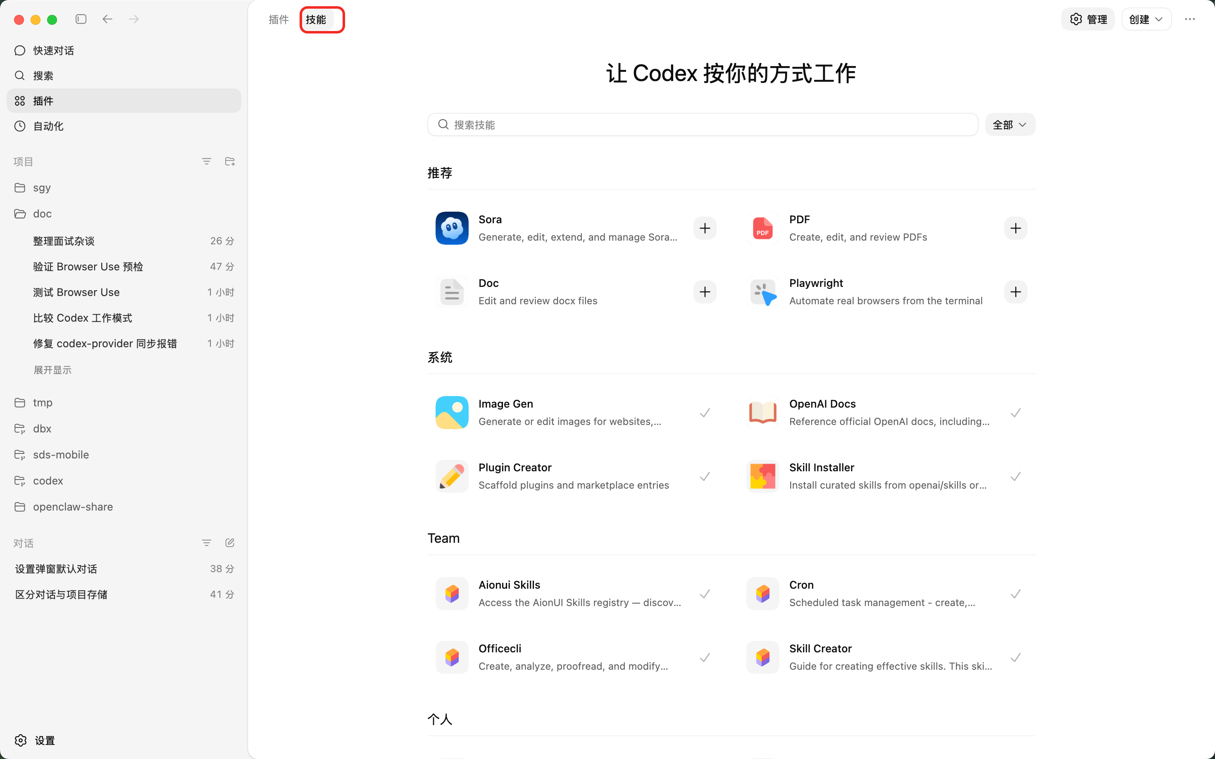Screen dimensions: 1215x759
Task: Click the back navigation arrow
Action: pyautogui.click(x=107, y=19)
